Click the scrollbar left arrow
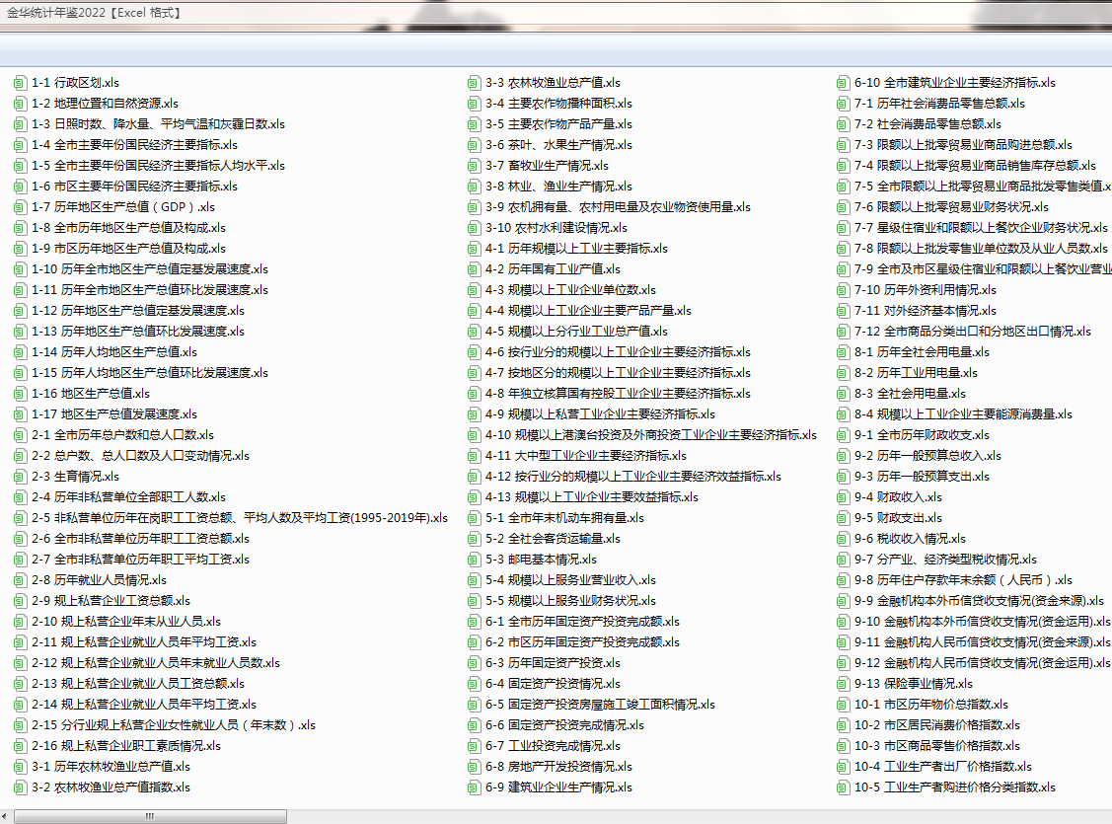The width and height of the screenshot is (1112, 824). coord(6,816)
